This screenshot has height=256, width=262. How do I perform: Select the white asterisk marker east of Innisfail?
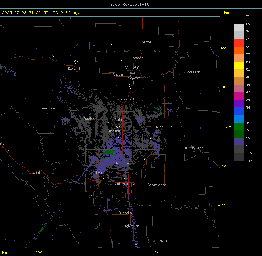pyautogui.click(x=153, y=92)
